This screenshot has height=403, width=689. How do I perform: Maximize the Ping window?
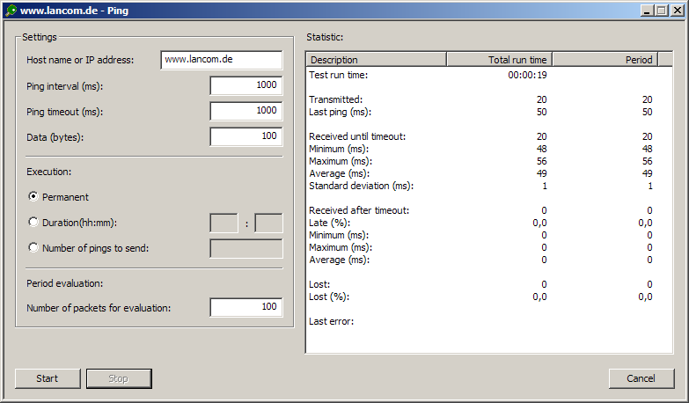click(662, 10)
